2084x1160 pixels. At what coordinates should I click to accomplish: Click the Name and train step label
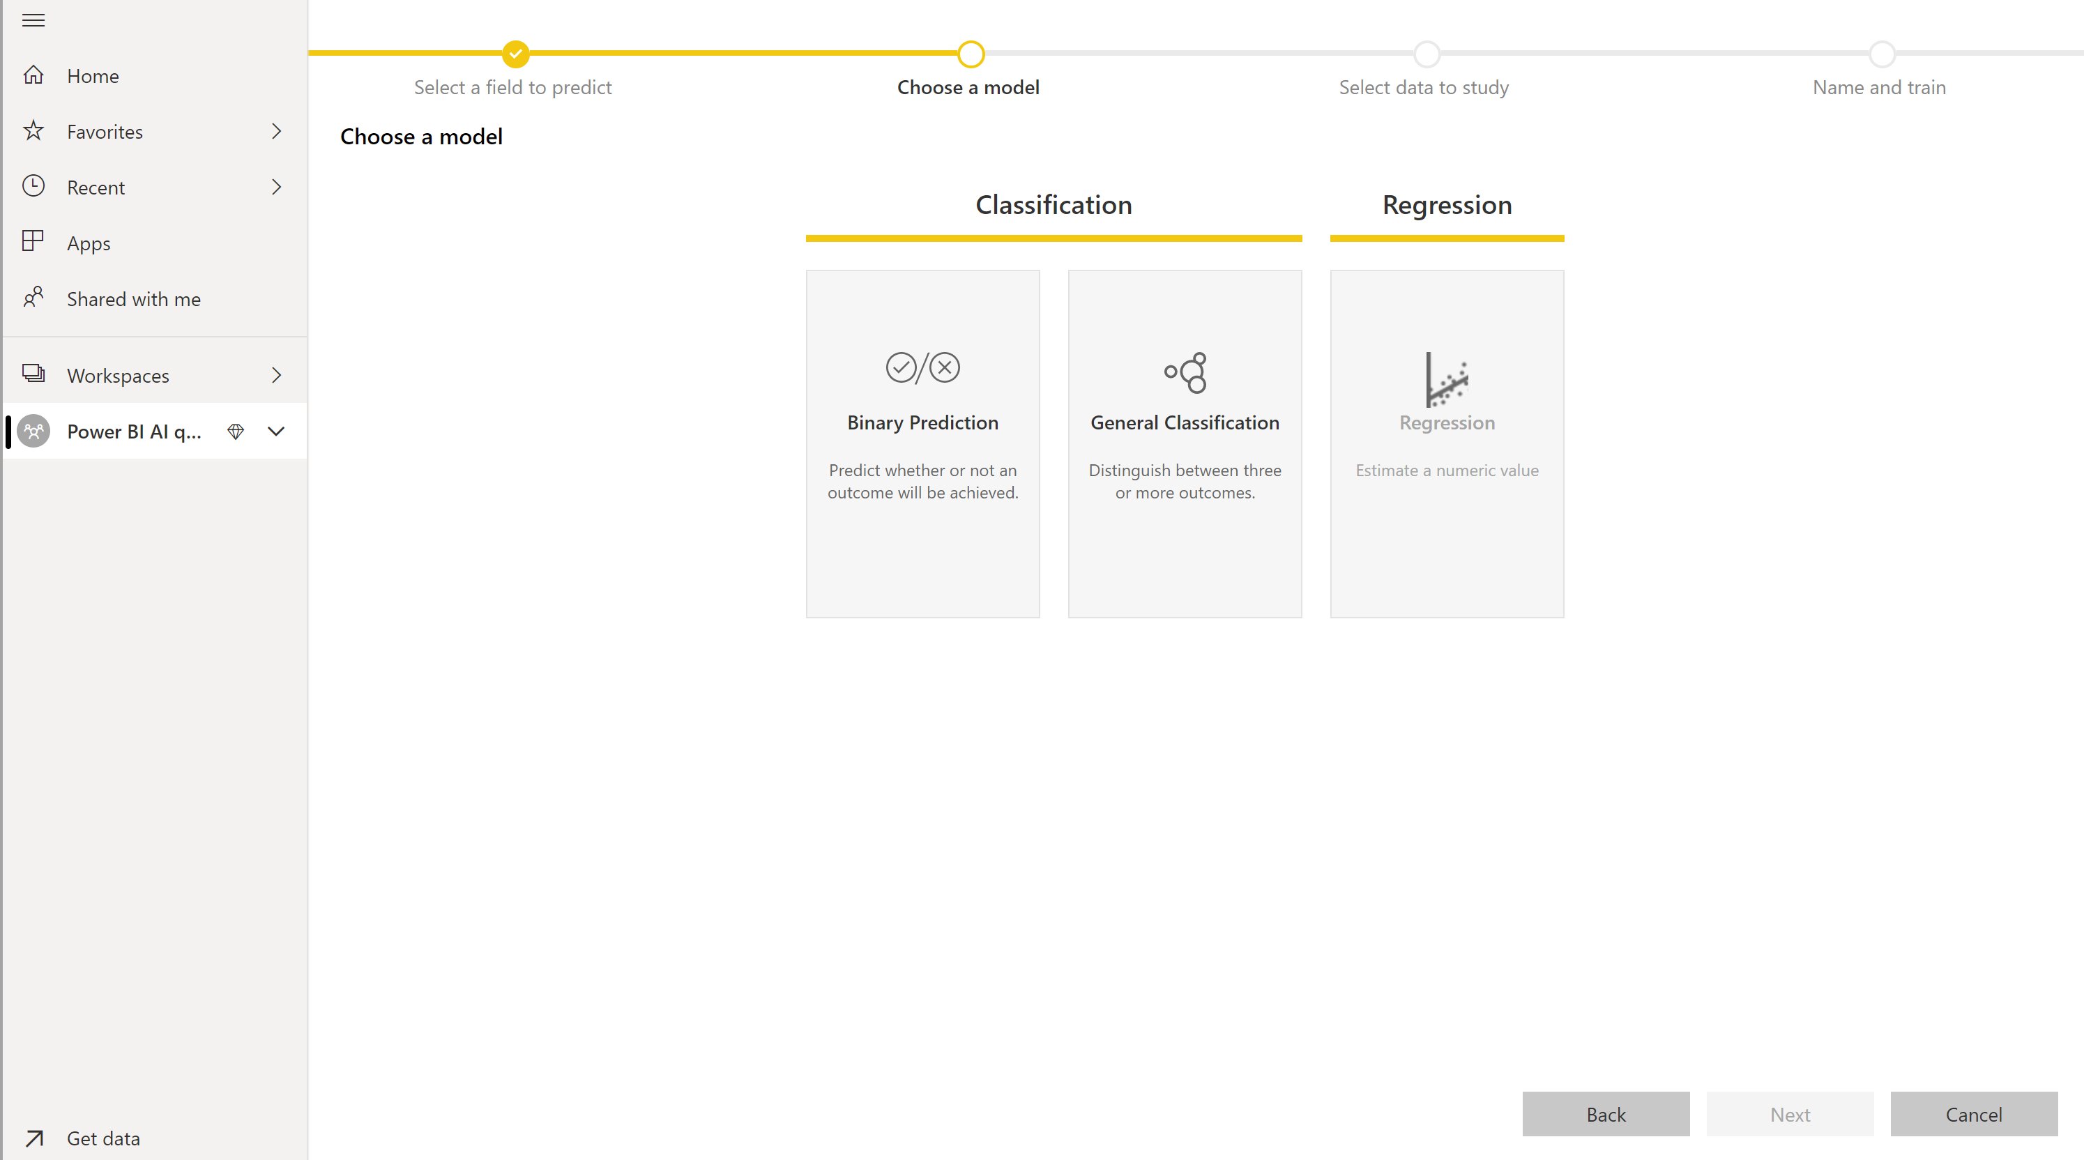1879,87
